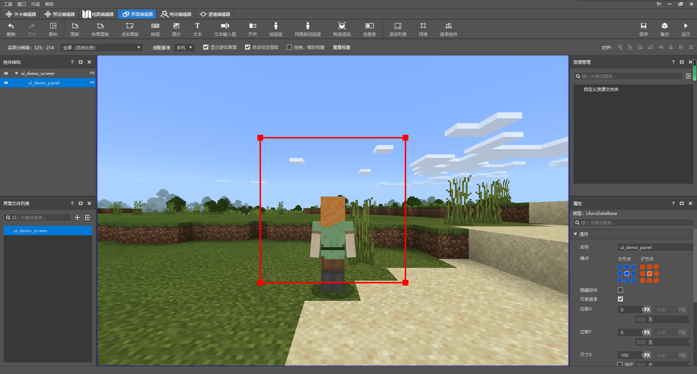Insert a Scroll List (滚动列表)

click(x=398, y=29)
